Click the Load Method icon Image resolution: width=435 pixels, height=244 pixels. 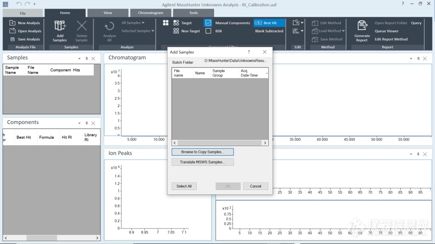pyautogui.click(x=315, y=31)
